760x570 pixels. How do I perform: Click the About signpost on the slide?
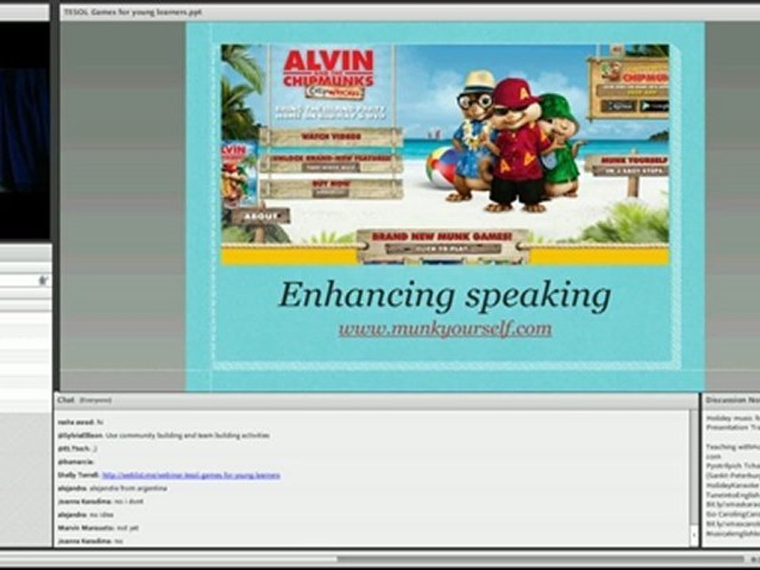[260, 216]
